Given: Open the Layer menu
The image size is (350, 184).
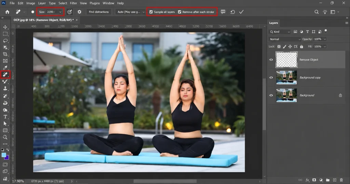Looking at the screenshot, I should pyautogui.click(x=42, y=3).
